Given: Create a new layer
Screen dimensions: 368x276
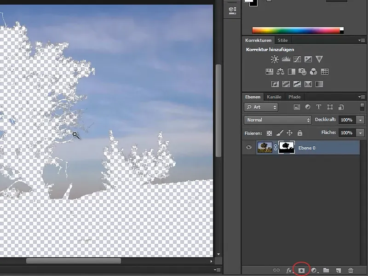Looking at the screenshot, I should (x=338, y=270).
